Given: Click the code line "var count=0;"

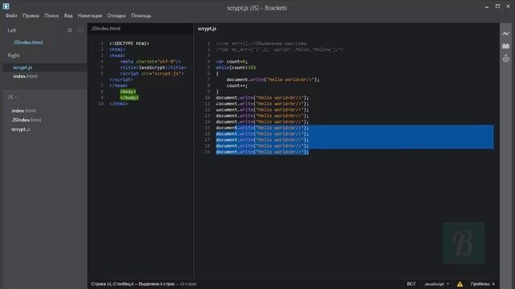Looking at the screenshot, I should (232, 62).
